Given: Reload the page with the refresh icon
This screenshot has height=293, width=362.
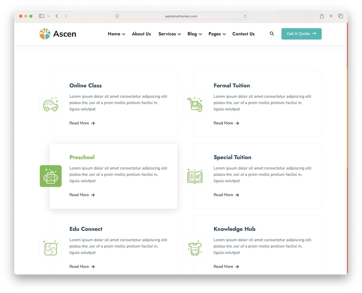Looking at the screenshot, I should (245, 16).
